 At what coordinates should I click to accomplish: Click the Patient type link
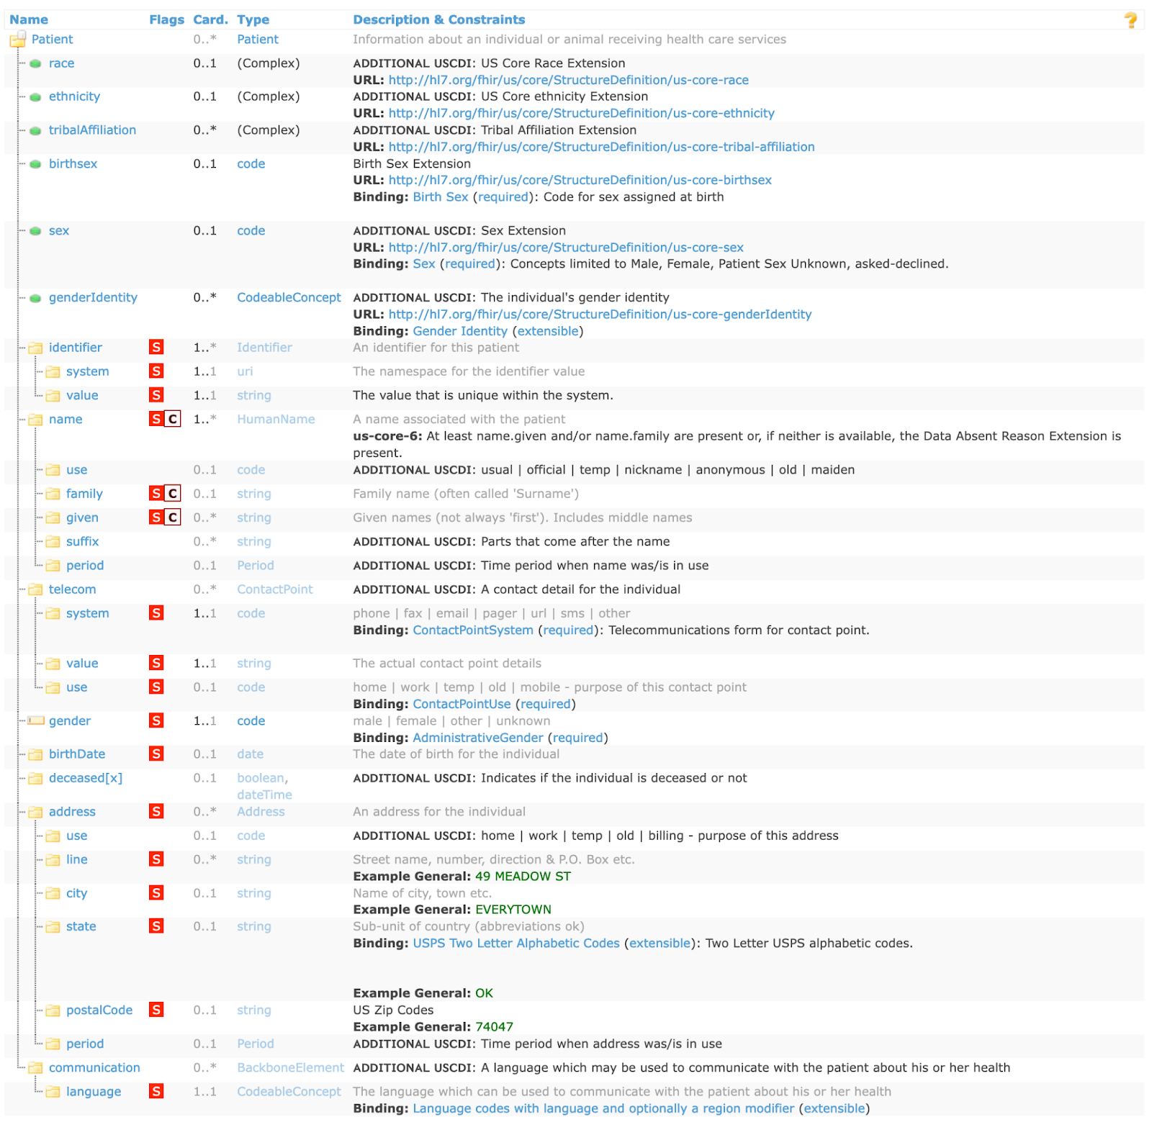pyautogui.click(x=258, y=40)
